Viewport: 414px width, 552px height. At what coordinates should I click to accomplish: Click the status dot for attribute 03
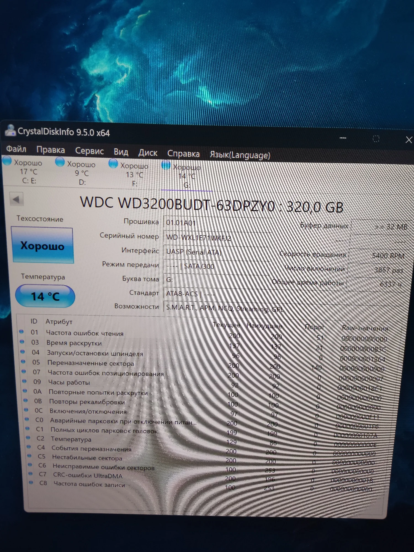click(x=22, y=342)
